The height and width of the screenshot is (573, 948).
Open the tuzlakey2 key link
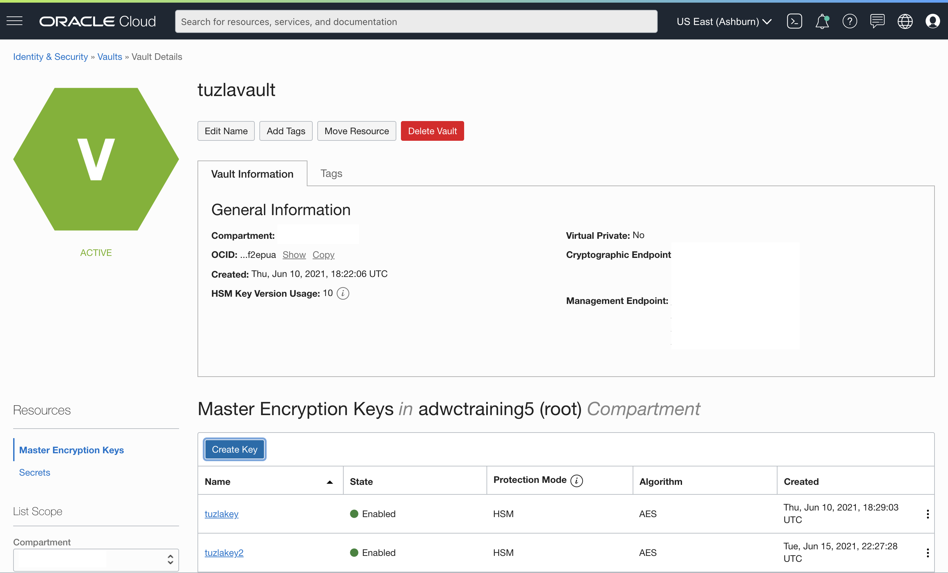point(224,553)
